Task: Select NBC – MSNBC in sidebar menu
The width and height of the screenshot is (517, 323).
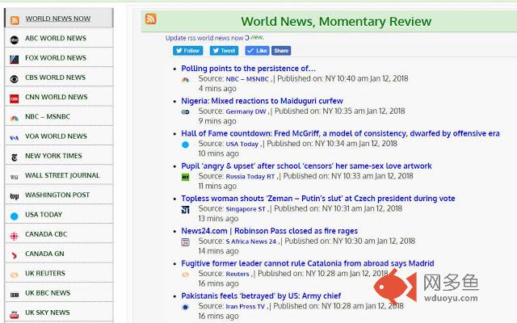Action: [59, 116]
